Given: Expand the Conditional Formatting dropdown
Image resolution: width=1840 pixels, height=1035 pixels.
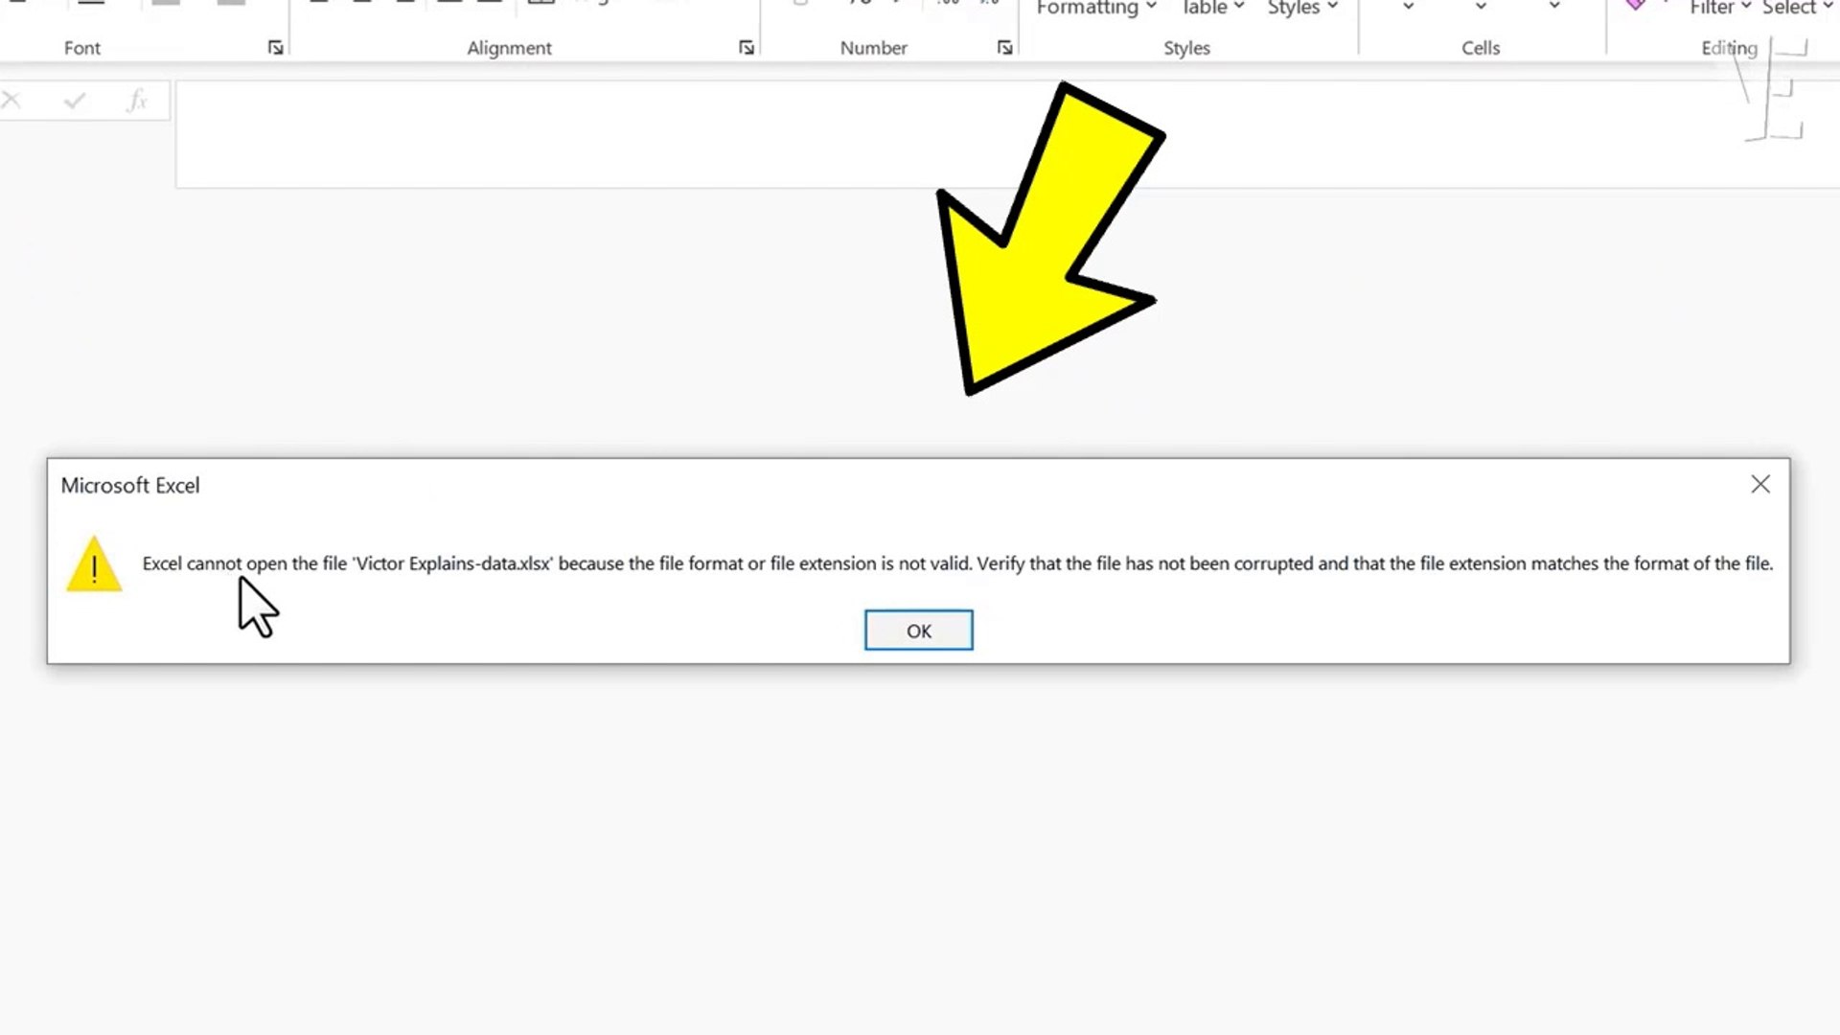Looking at the screenshot, I should 1096,8.
